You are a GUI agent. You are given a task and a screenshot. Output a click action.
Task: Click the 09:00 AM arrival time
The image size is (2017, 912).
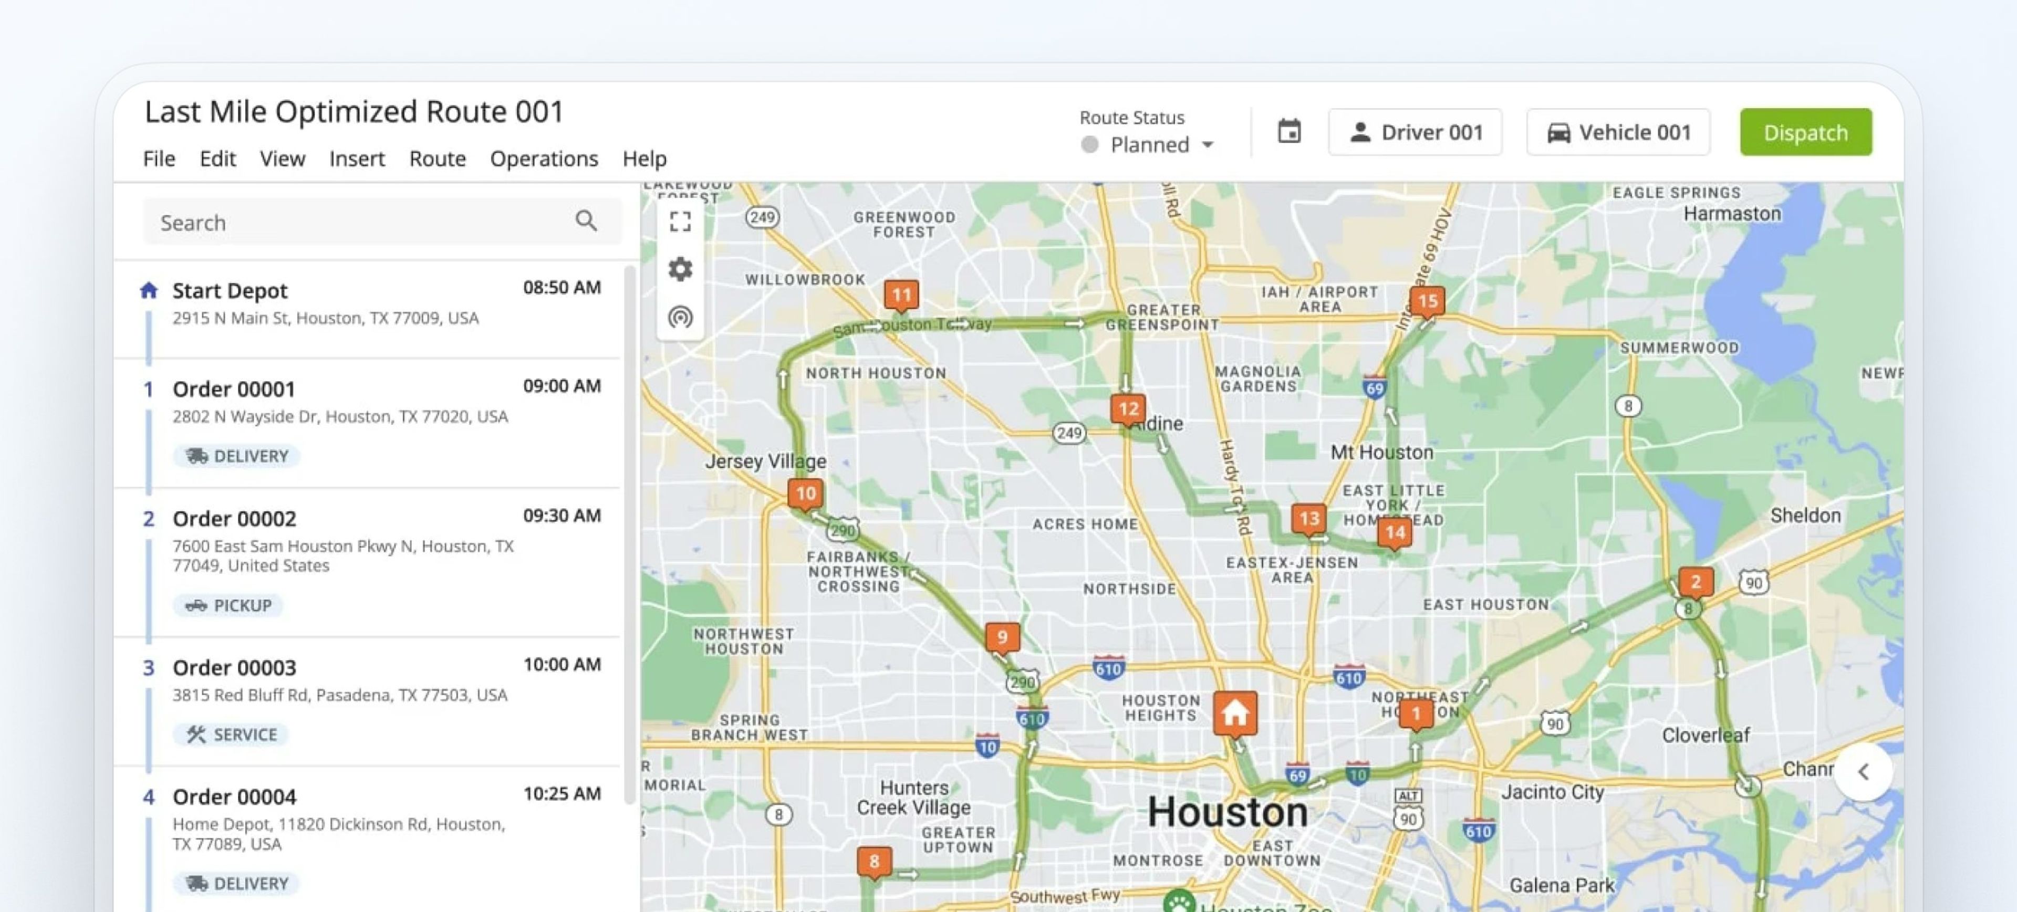(x=562, y=386)
